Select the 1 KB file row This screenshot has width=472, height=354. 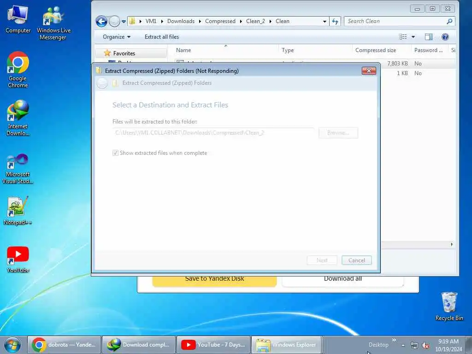(419, 73)
